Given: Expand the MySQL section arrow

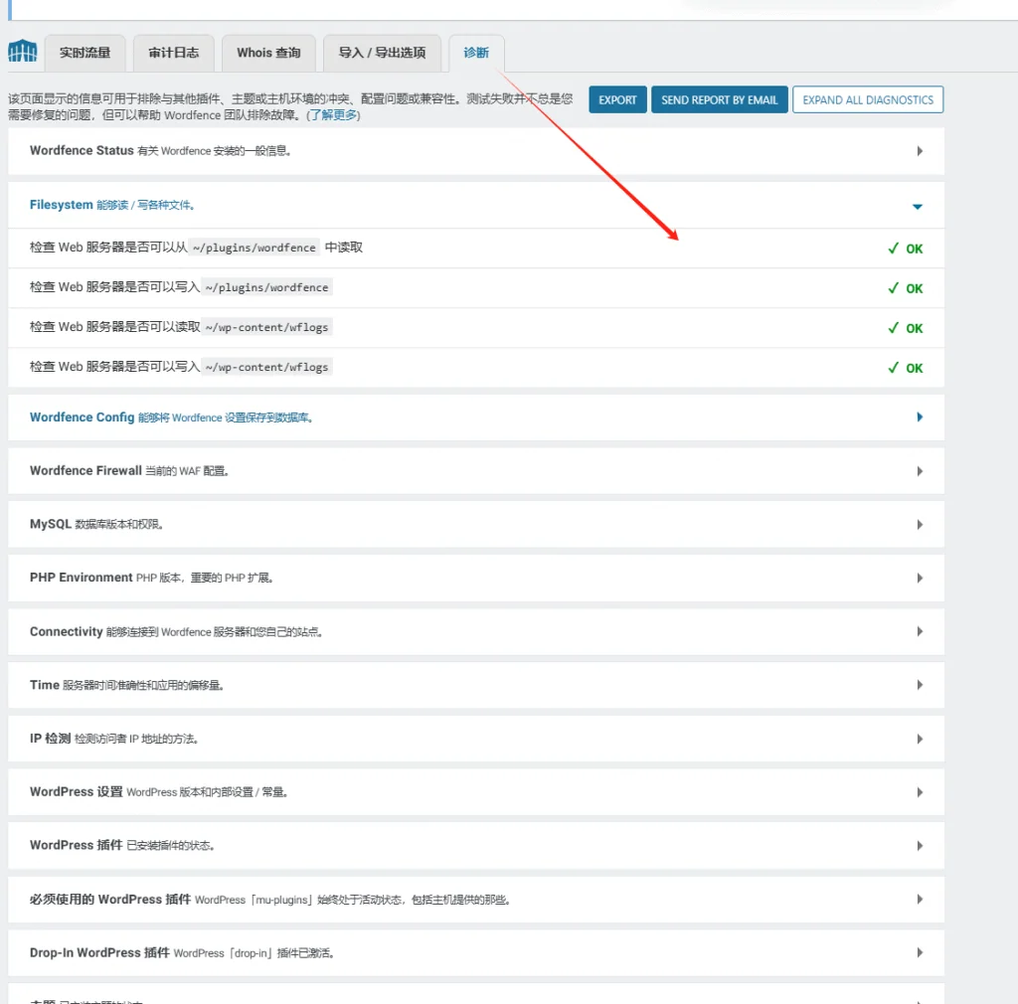Looking at the screenshot, I should [920, 525].
